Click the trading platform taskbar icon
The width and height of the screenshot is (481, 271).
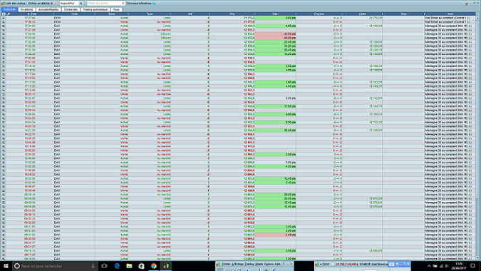pos(166,266)
